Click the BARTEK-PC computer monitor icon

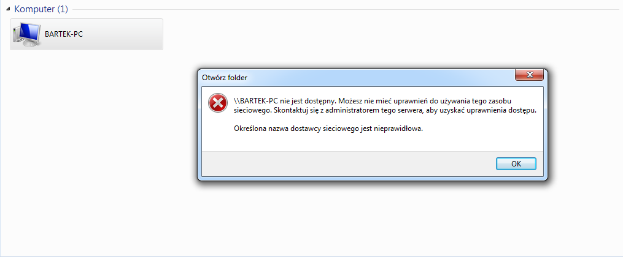coord(26,34)
